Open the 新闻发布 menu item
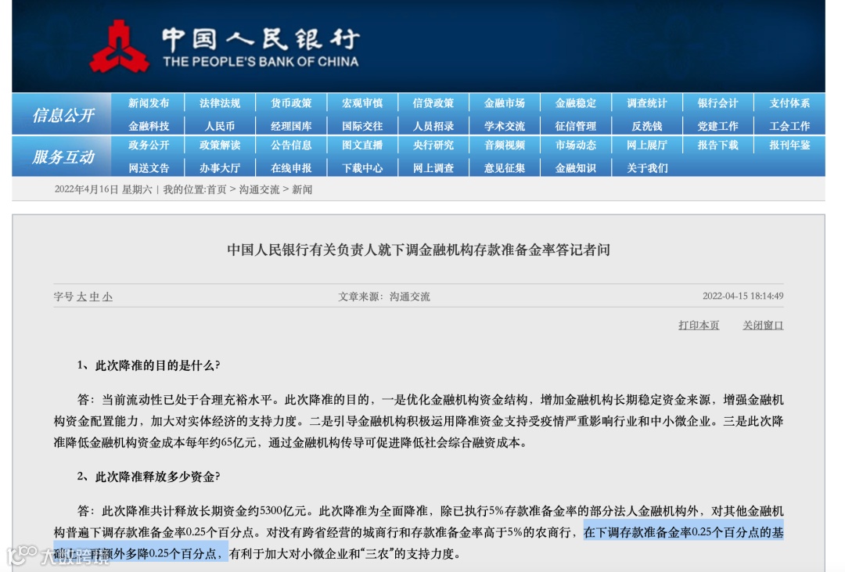This screenshot has width=845, height=572. 149,103
